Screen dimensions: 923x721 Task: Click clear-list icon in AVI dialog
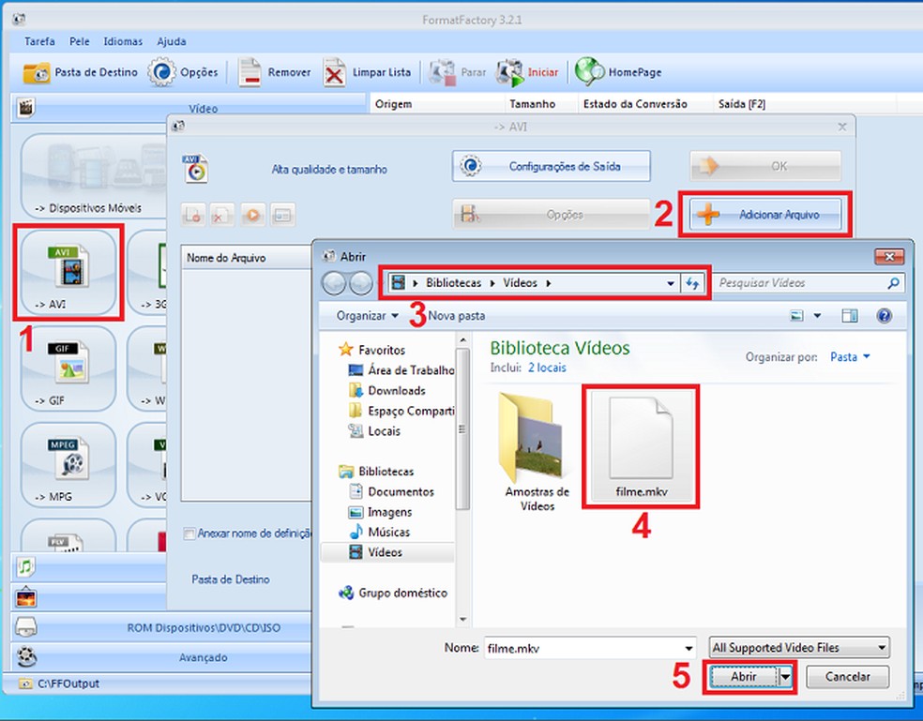222,215
